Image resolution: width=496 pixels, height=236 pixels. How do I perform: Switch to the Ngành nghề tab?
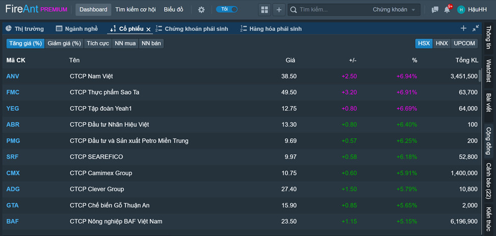tap(76, 29)
